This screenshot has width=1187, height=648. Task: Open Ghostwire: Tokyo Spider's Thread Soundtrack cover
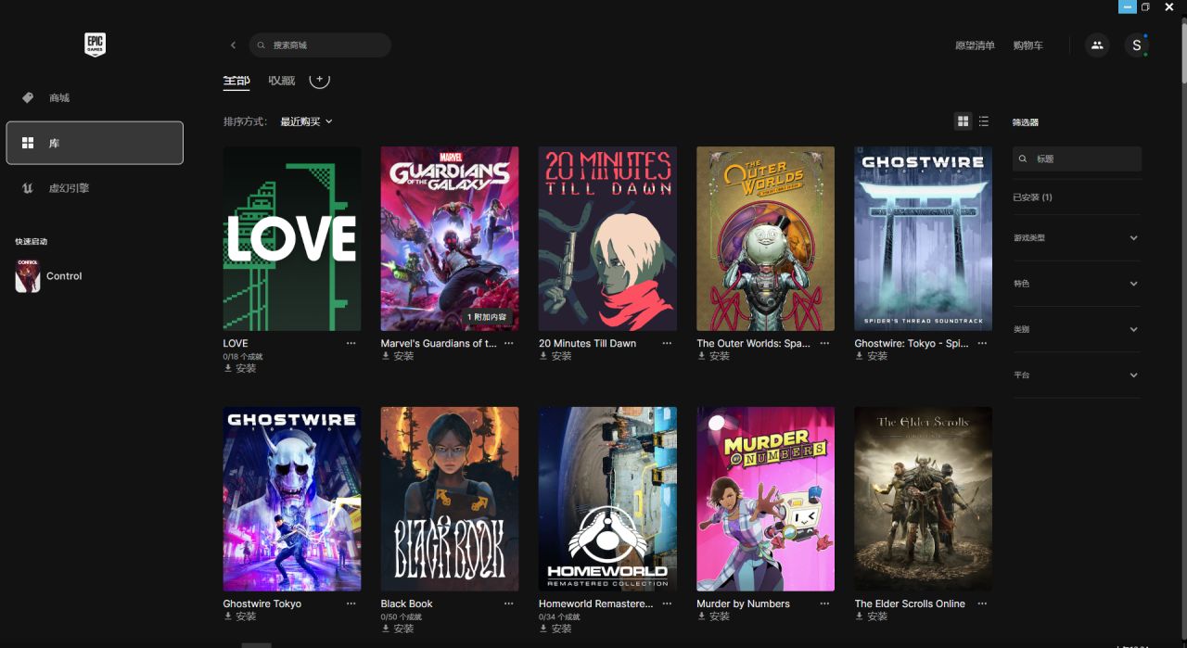point(923,238)
